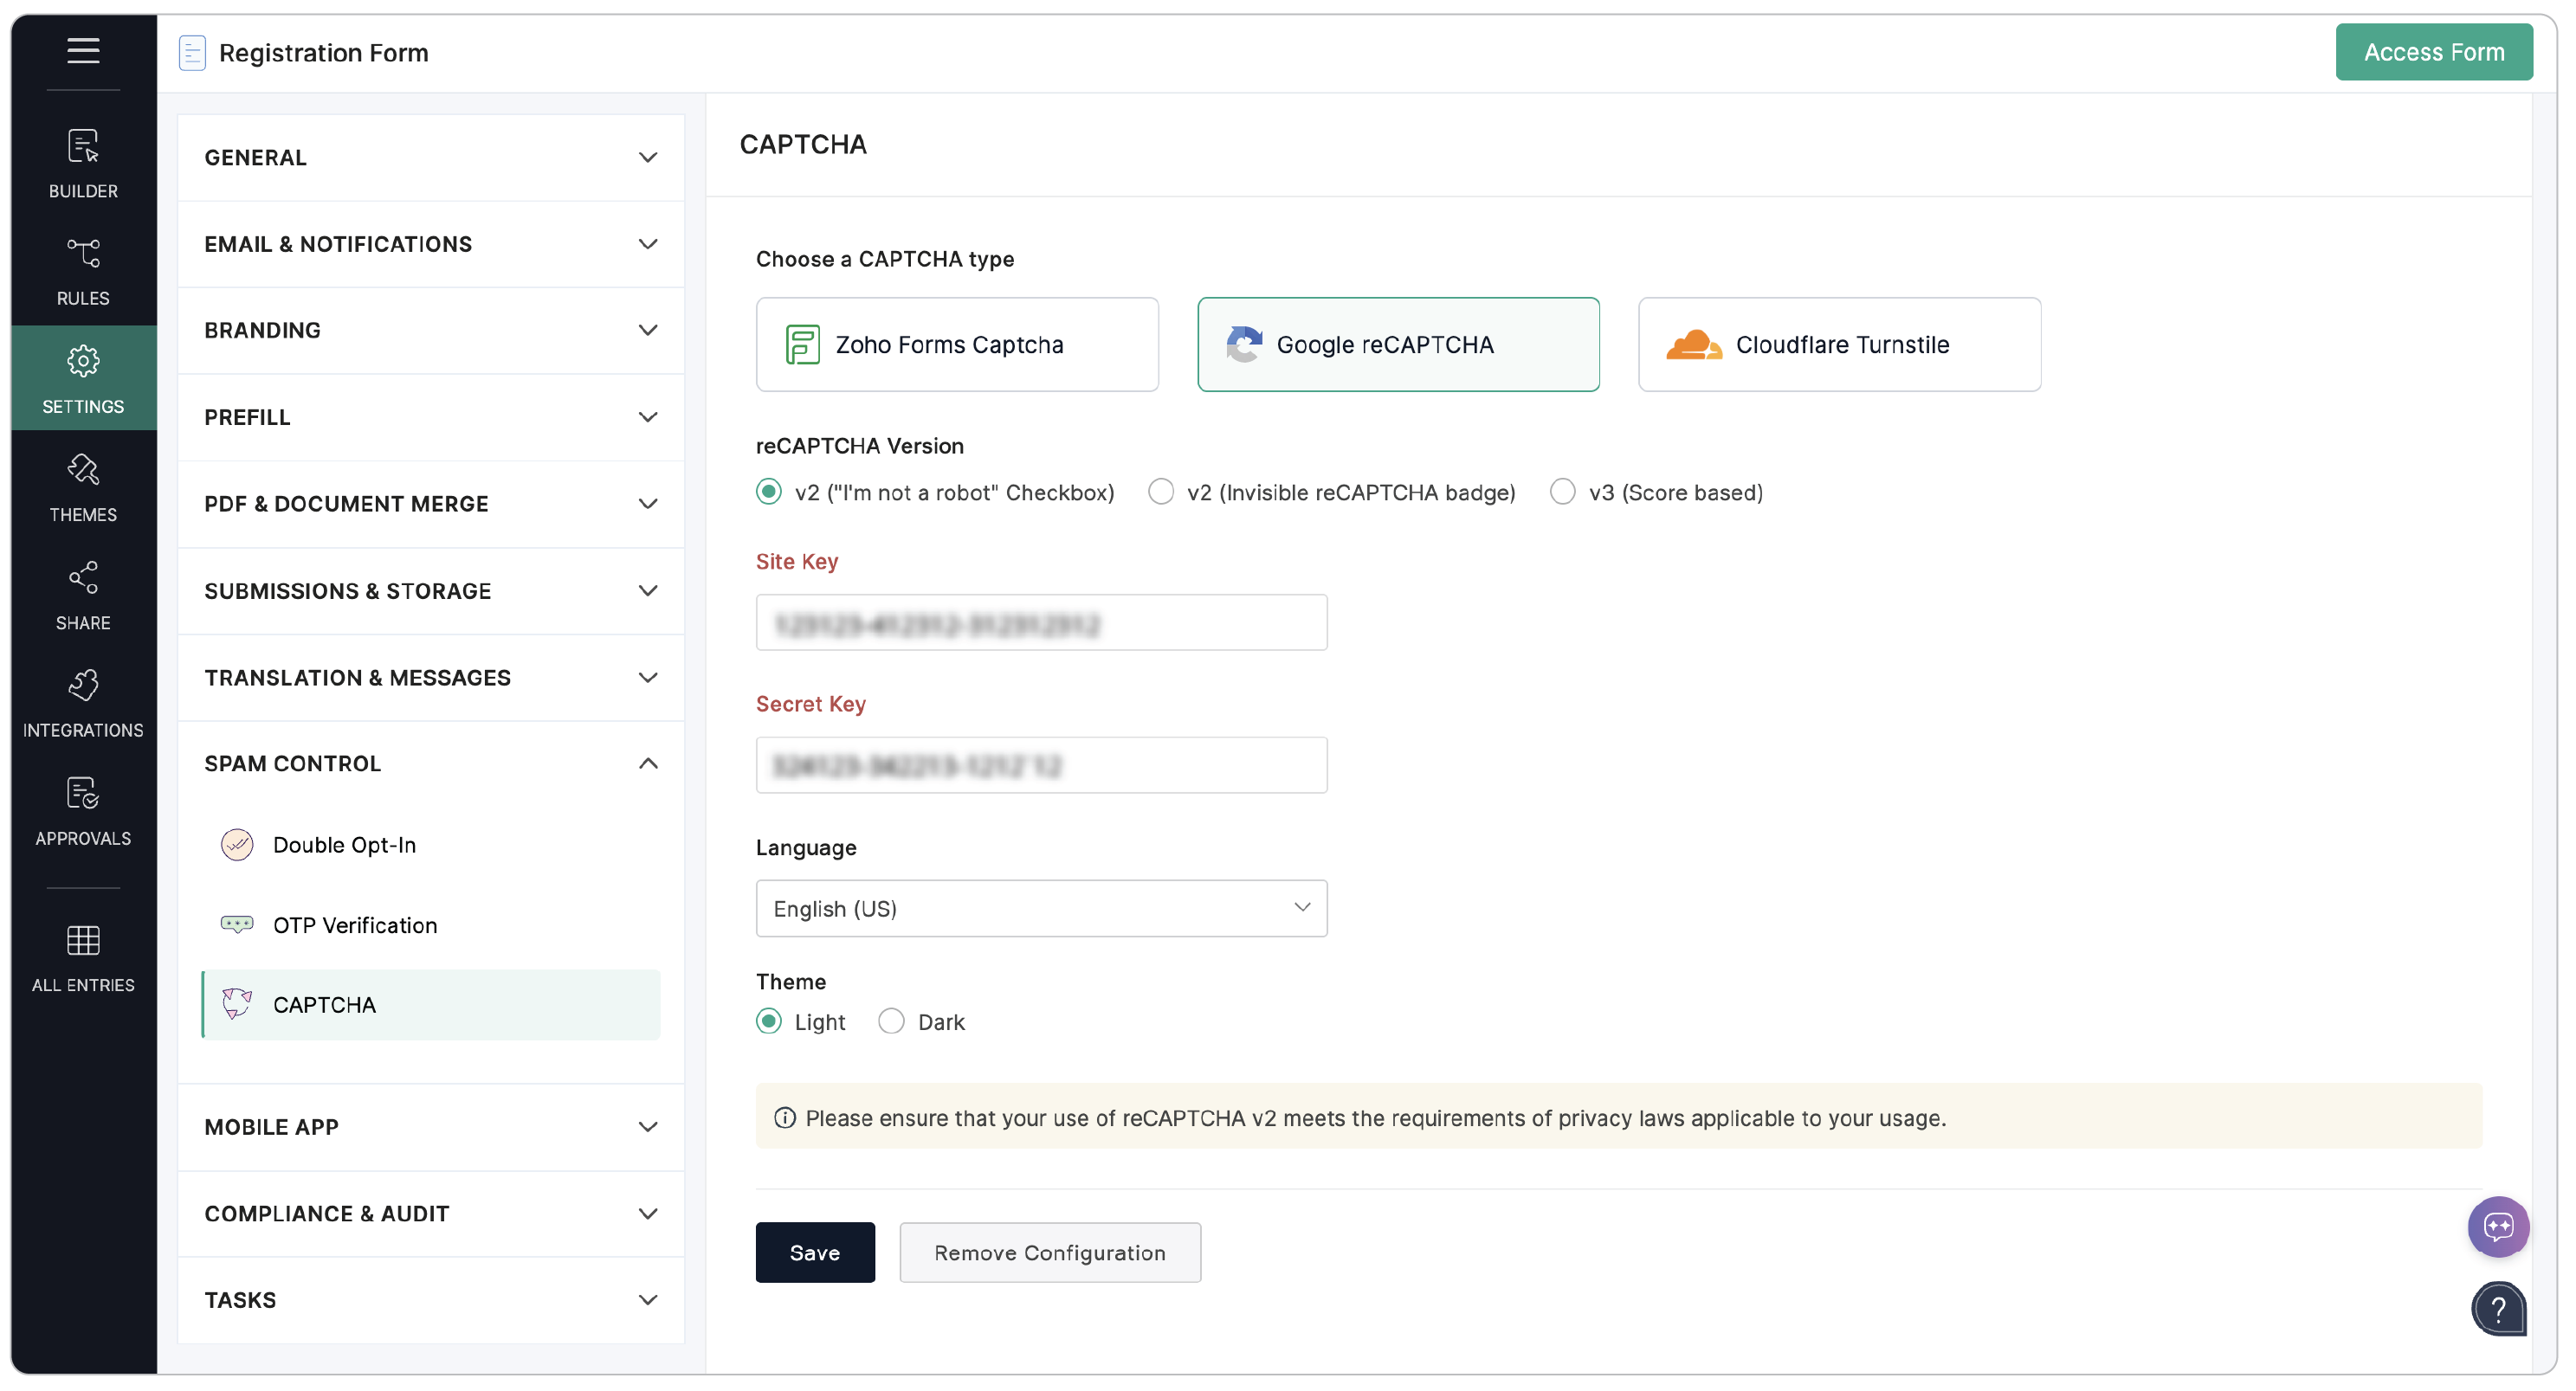The width and height of the screenshot is (2576, 1391).
Task: Open Double Opt-In settings item
Action: point(344,845)
